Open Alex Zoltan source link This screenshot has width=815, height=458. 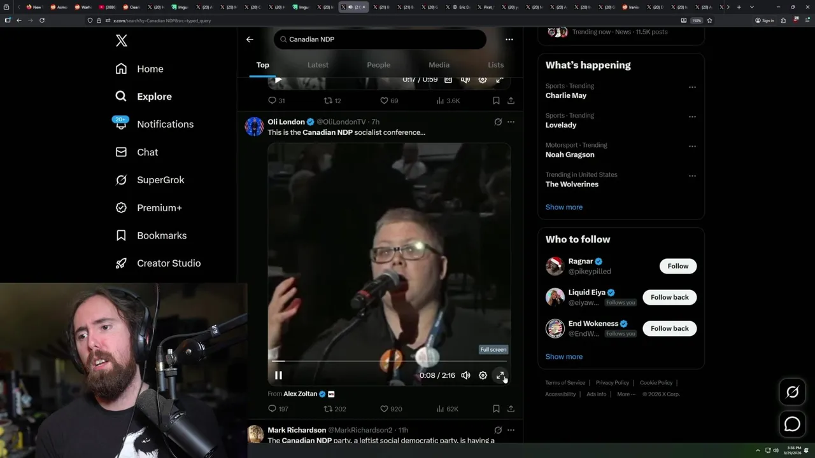tap(300, 394)
